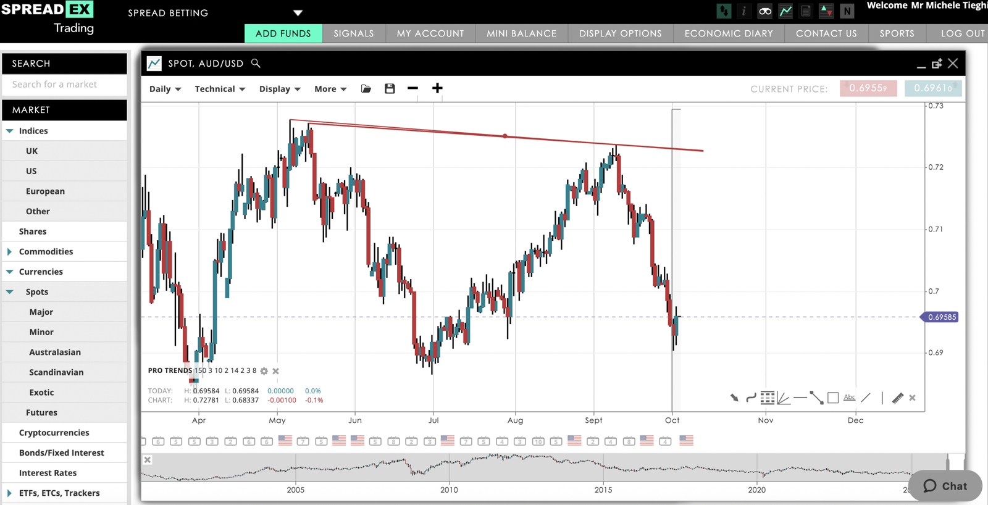Screen dimensions: 988x505
Task: Click the up-down arrows icon in header
Action: 724,11
